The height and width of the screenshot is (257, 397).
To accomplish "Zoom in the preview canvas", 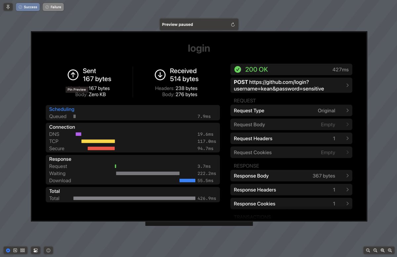I will point(390,250).
